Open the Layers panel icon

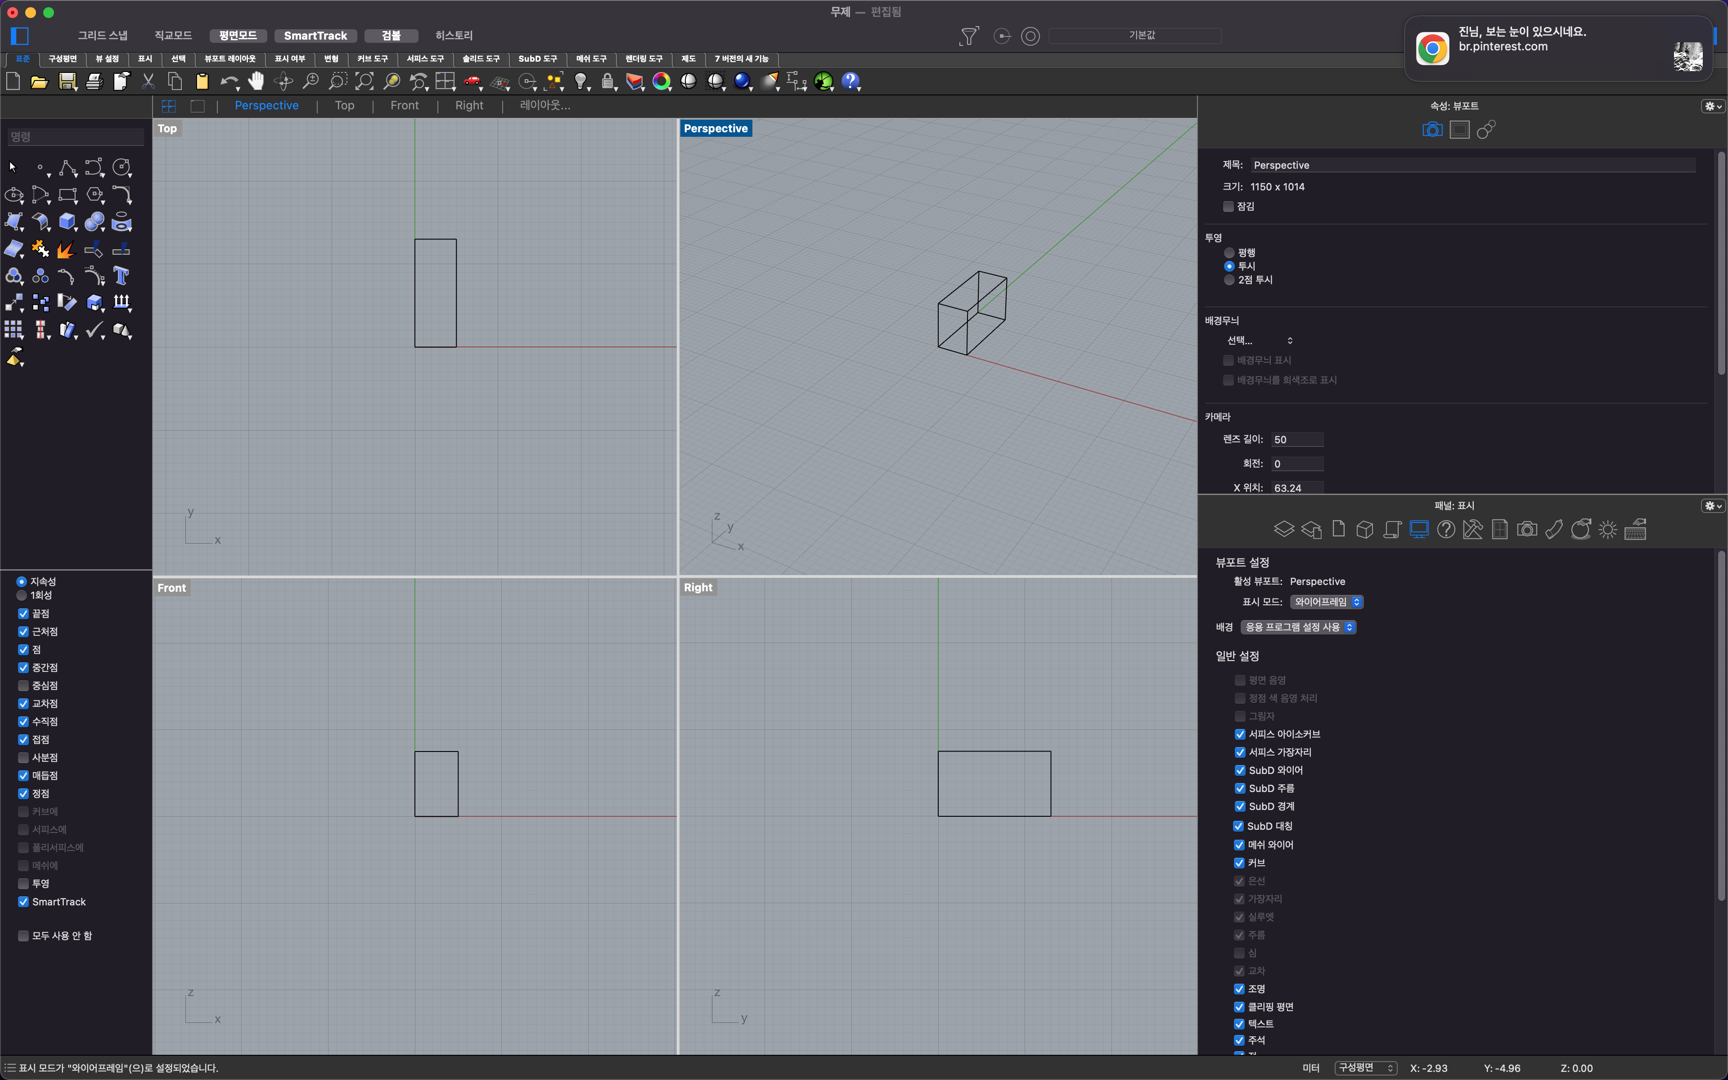1284,529
